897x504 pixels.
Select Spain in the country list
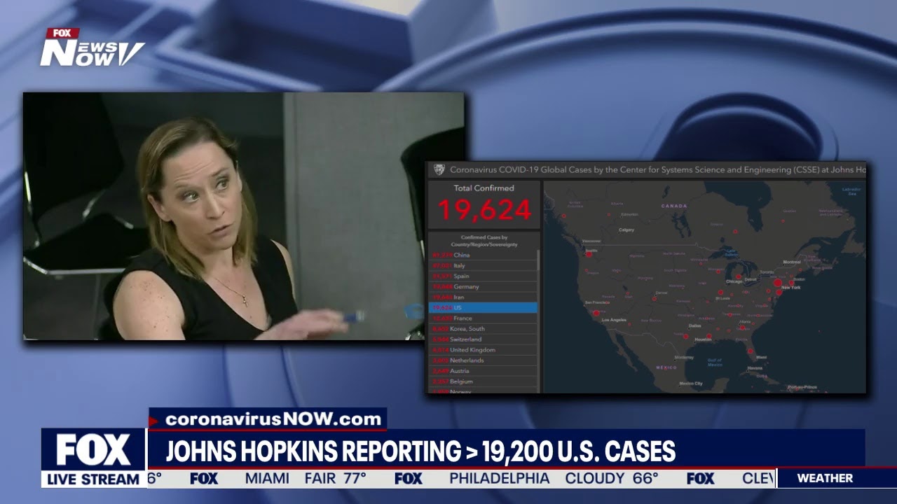click(483, 276)
